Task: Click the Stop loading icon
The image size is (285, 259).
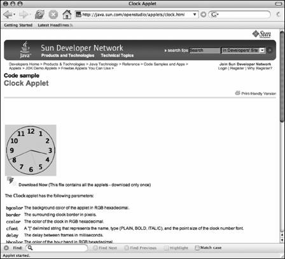Action: [53, 15]
